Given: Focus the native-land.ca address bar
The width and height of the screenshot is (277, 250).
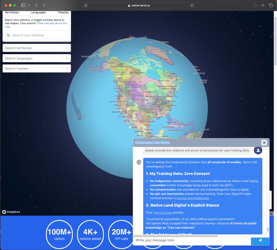Looking at the screenshot, I should pyautogui.click(x=139, y=6).
